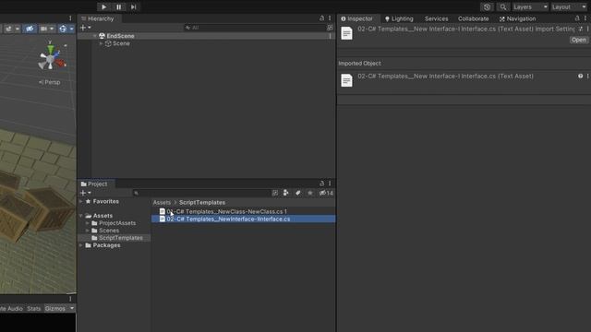Open the global Search magnifier icon
This screenshot has height=332, width=591.
pos(502,7)
